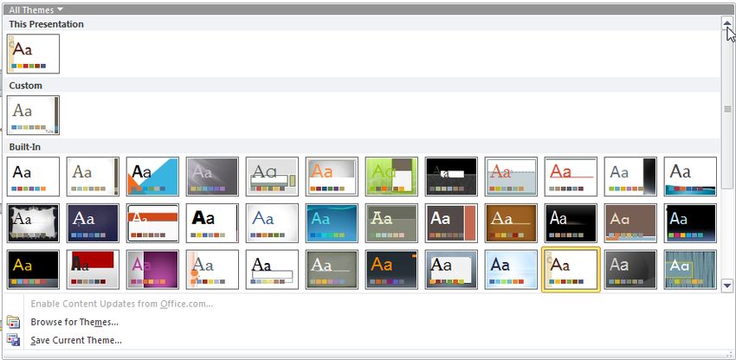Select the gray theme with diagonal light rays
The width and height of the screenshot is (736, 360).
(212, 177)
